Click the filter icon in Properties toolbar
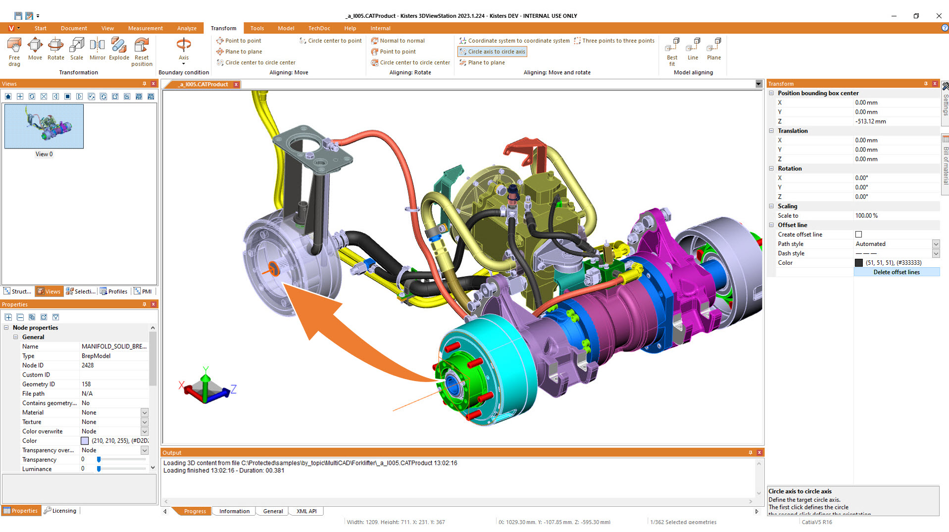Viewport: 949px width, 532px height. pos(56,317)
